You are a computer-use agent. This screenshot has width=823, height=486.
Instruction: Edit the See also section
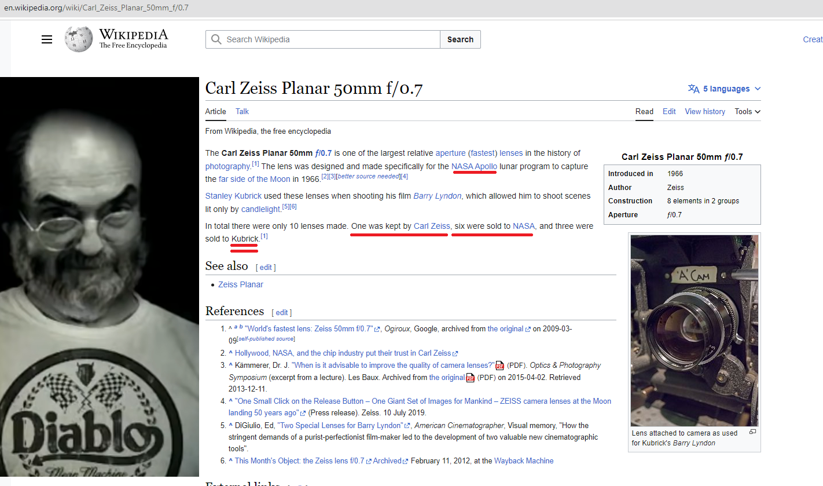(x=266, y=267)
